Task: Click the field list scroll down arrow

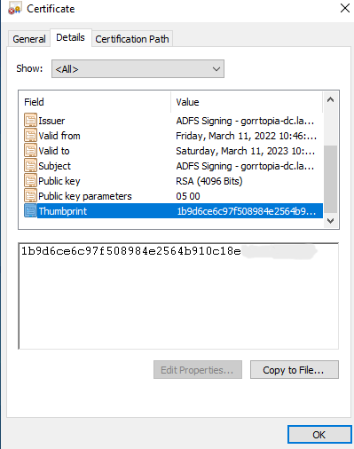Action: [331, 221]
